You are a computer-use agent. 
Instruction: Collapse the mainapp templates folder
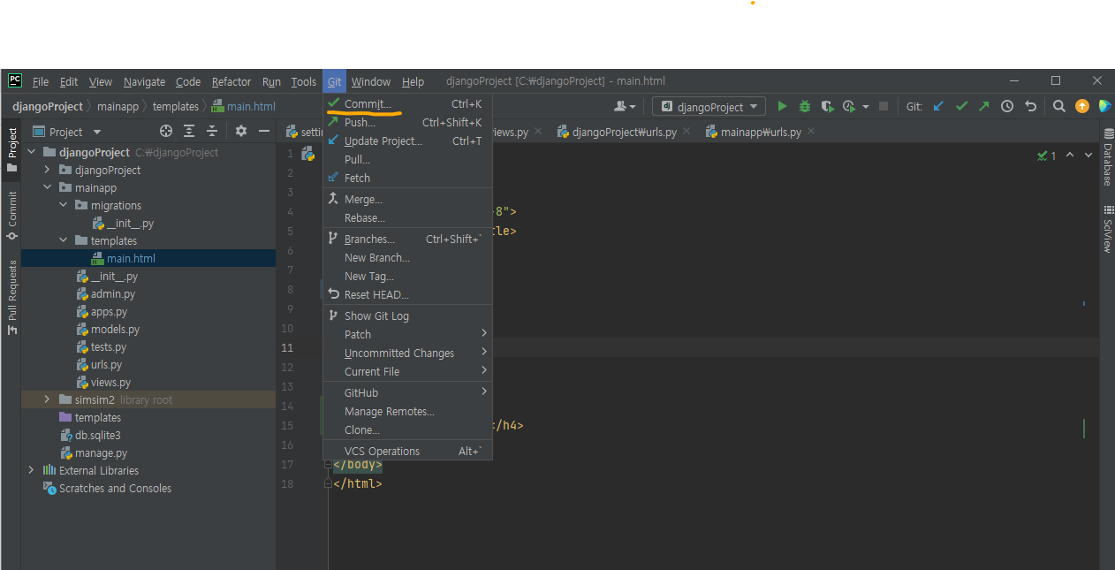(x=63, y=240)
